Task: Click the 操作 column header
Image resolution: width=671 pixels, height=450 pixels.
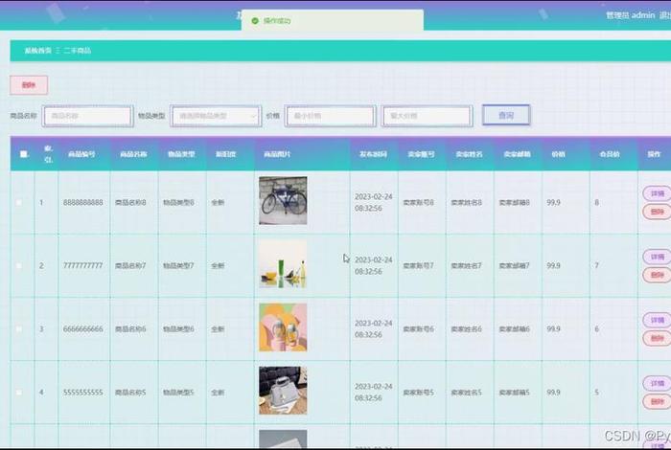Action: [654, 154]
